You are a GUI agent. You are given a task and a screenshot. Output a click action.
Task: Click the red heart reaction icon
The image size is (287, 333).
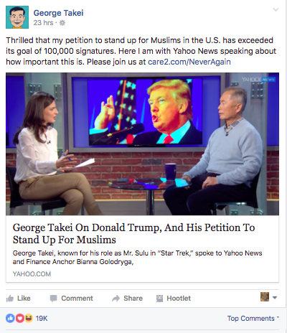19,319
